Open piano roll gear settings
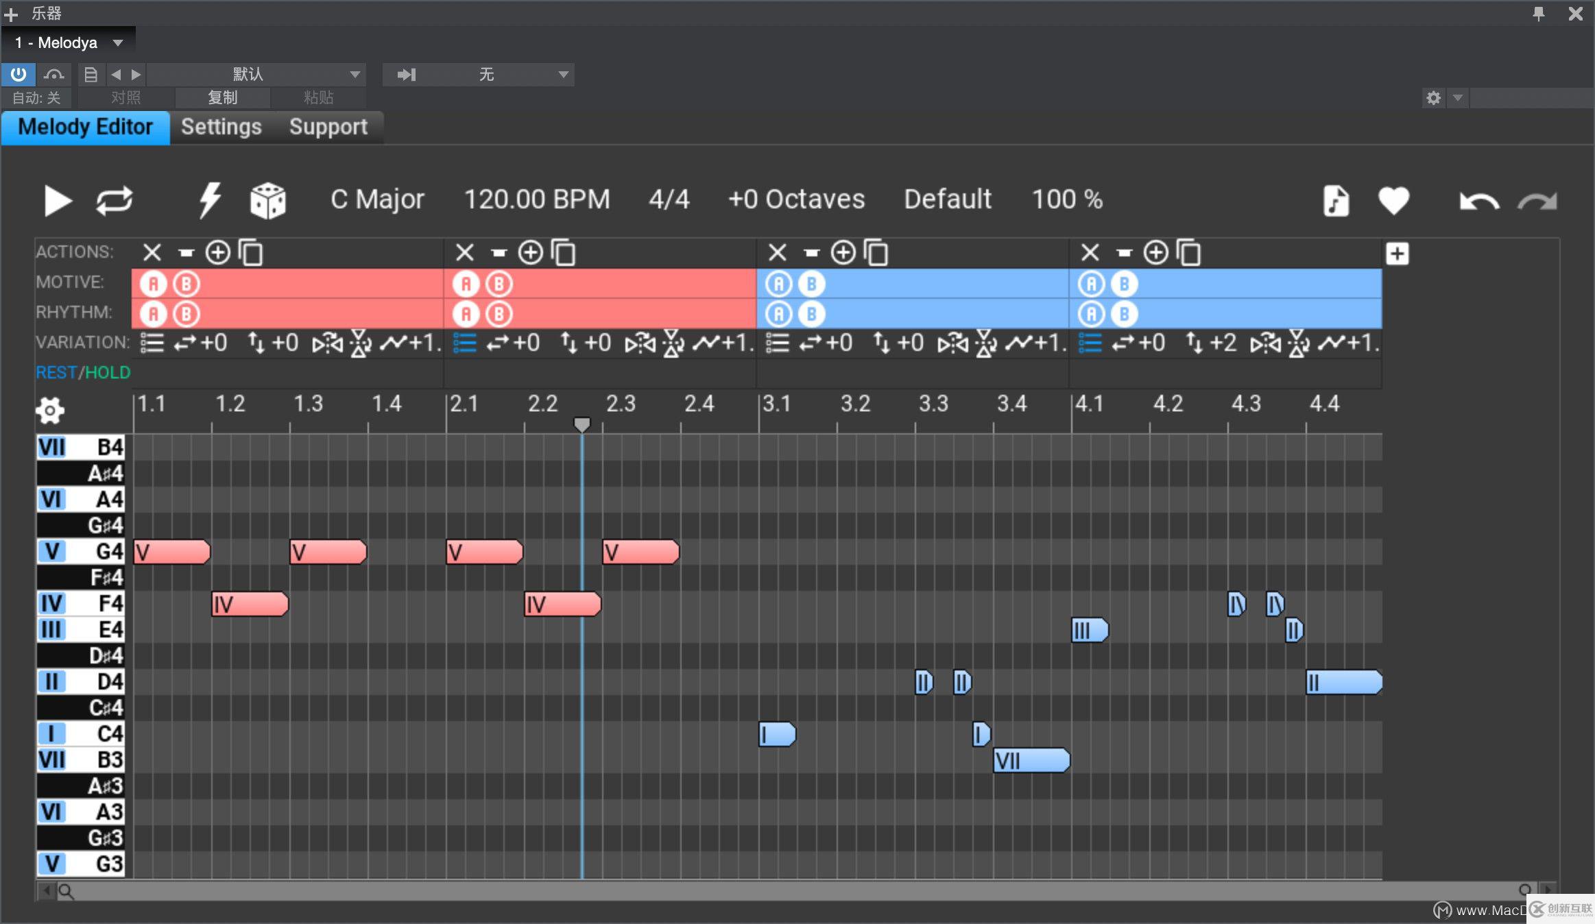Image resolution: width=1595 pixels, height=924 pixels. coord(50,411)
